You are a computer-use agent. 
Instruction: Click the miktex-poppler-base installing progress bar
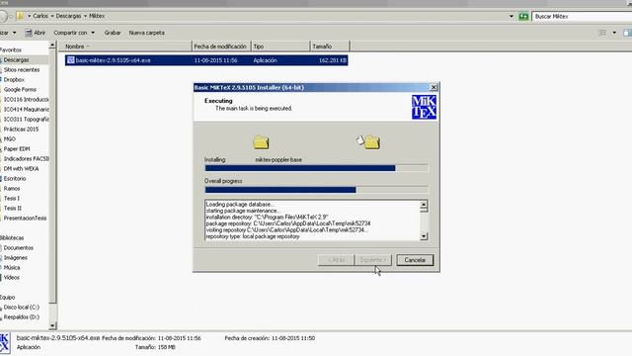pyautogui.click(x=316, y=168)
